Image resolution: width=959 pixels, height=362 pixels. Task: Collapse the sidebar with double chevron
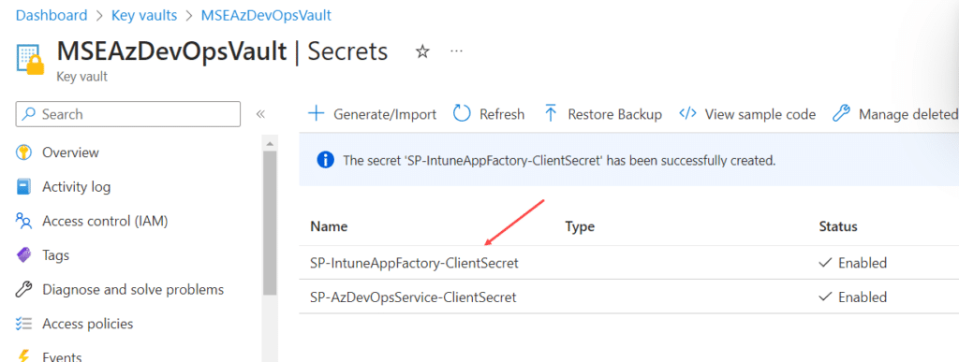pyautogui.click(x=260, y=114)
